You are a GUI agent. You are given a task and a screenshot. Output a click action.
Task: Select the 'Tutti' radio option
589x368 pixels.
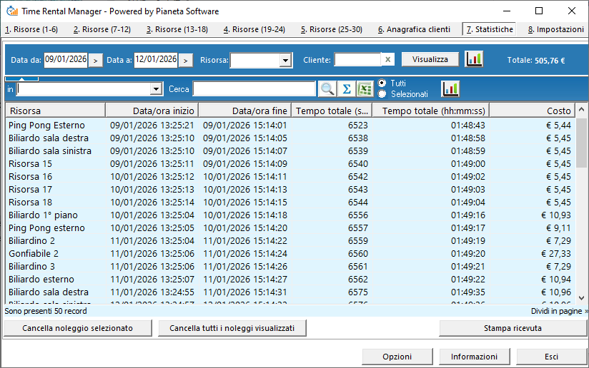pyautogui.click(x=382, y=83)
